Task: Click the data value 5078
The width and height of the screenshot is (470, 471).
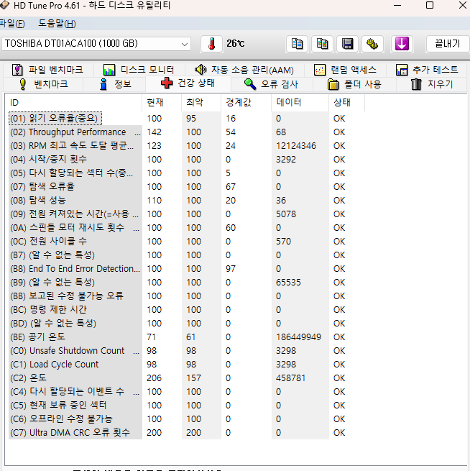Action: tap(286, 214)
